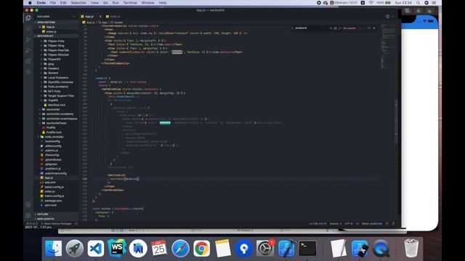Open the Terminal menu
Viewport: 465px width, 261px height.
[x=130, y=3]
